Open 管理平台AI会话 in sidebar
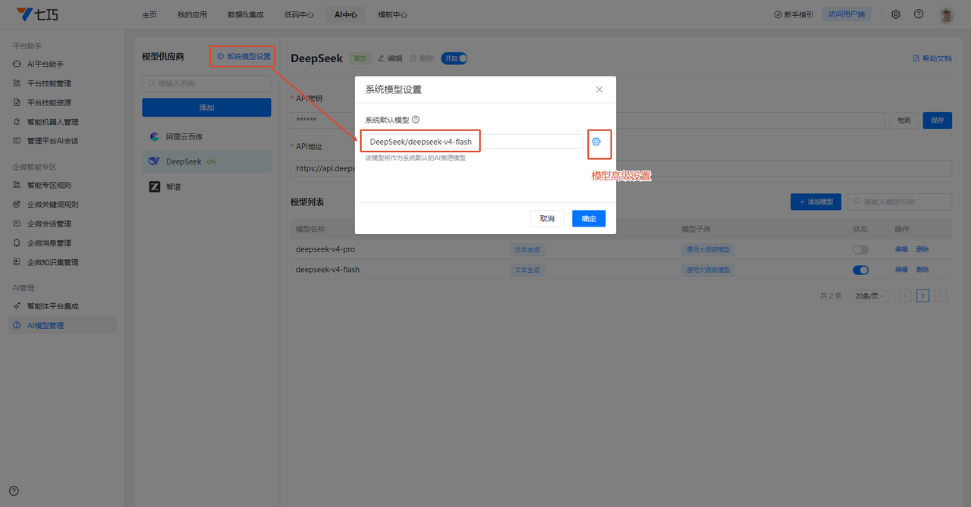Screen dimensions: 971x507 (62, 141)
